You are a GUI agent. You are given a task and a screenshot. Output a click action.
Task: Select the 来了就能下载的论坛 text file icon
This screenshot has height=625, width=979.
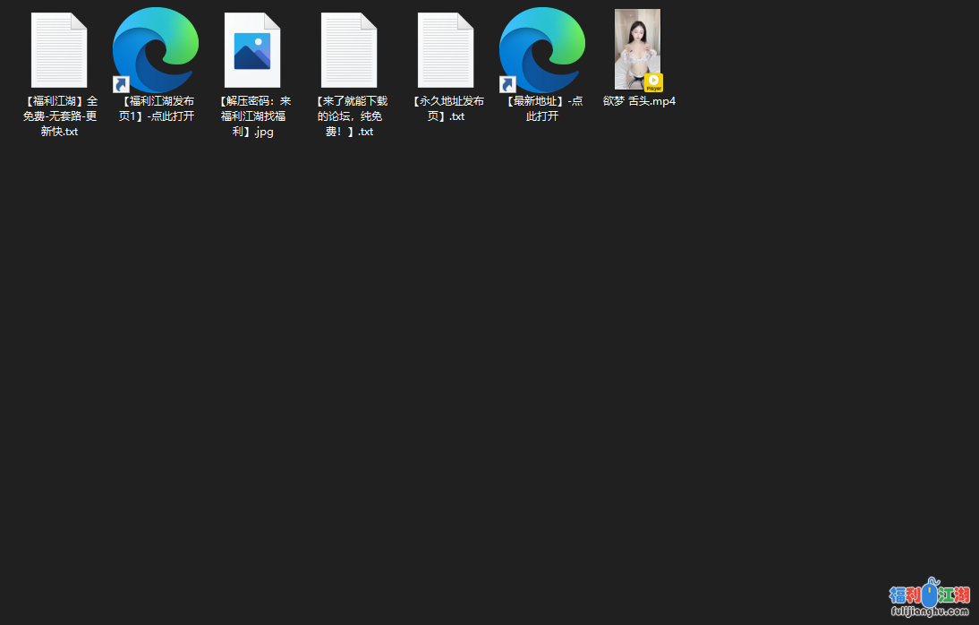(349, 50)
